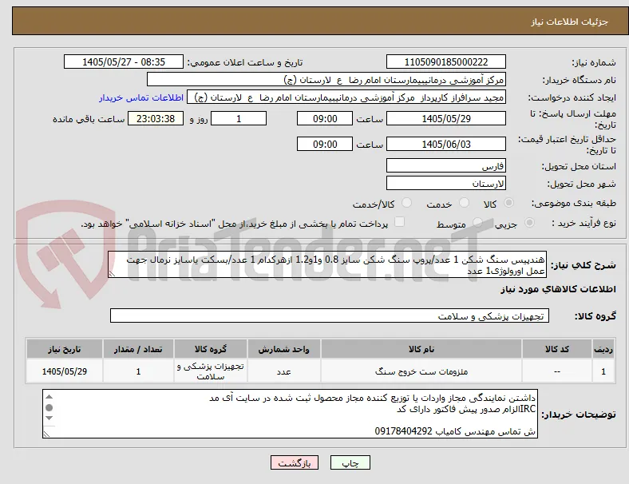The width and height of the screenshot is (629, 484).
Task: Click the down arrow in buyer notes scrollbar
Action: click(49, 419)
